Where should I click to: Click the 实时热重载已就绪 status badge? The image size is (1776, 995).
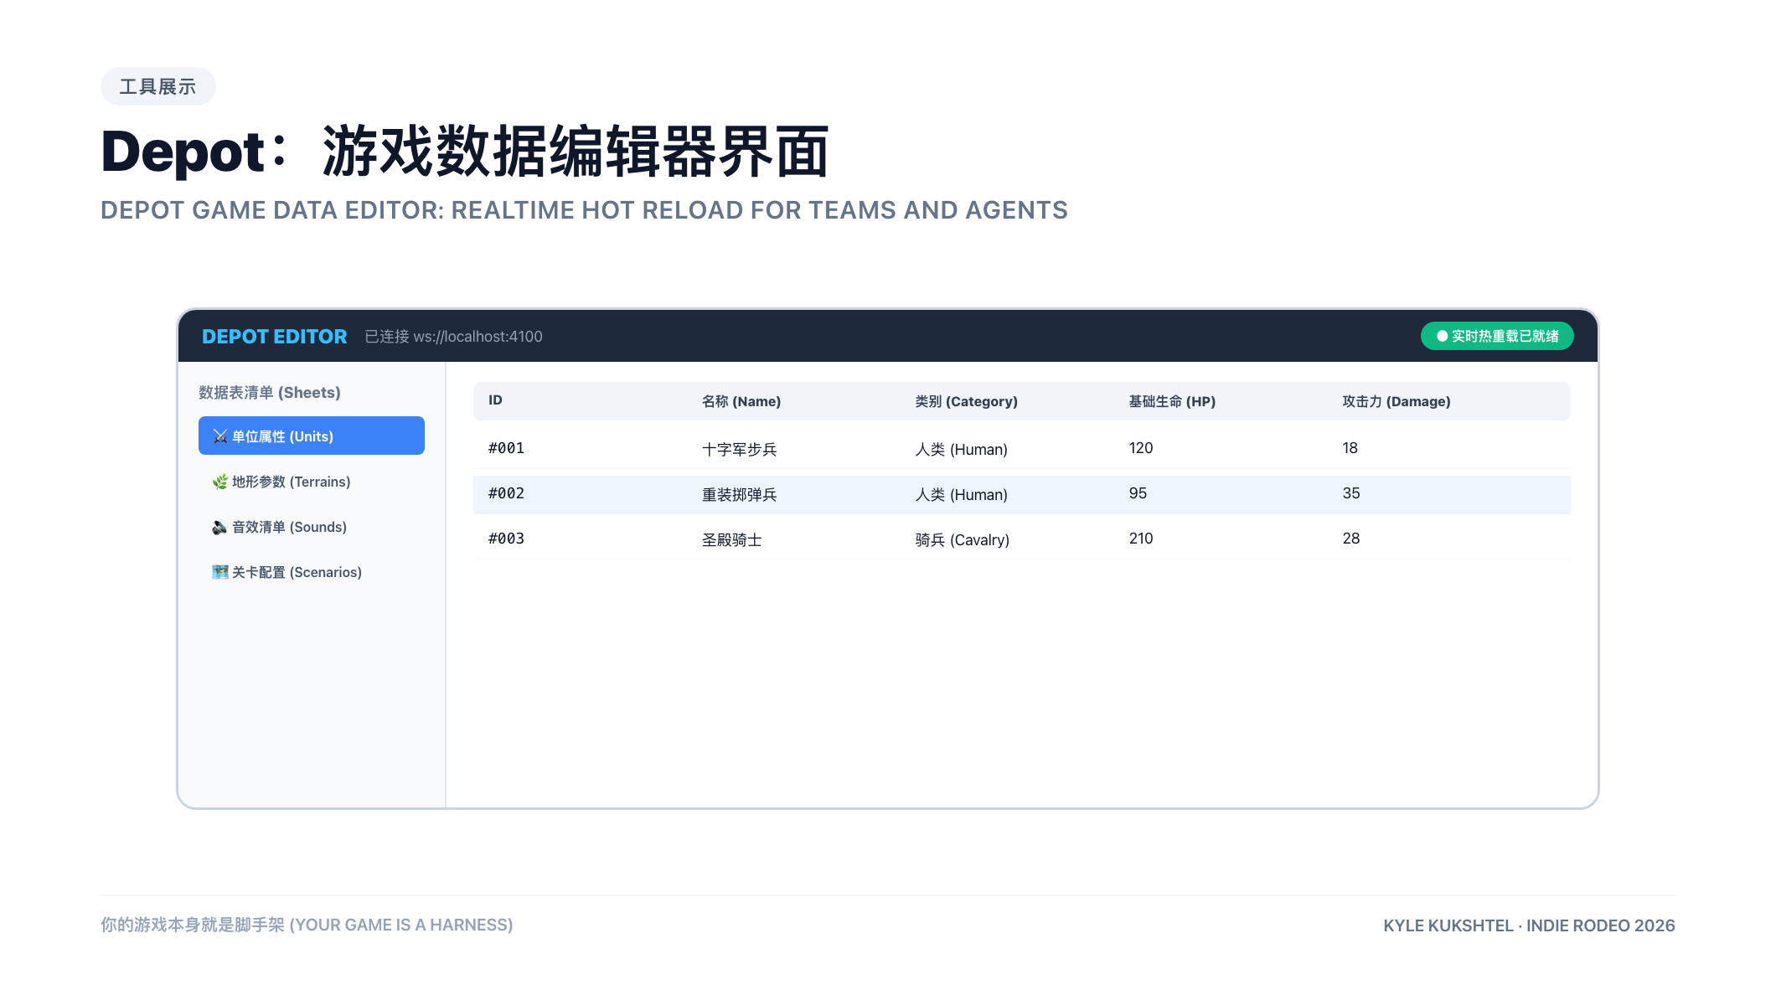pos(1497,336)
